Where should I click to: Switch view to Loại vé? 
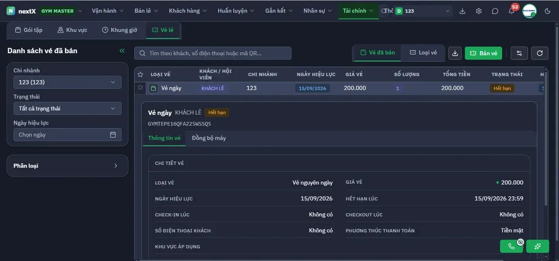coord(423,52)
